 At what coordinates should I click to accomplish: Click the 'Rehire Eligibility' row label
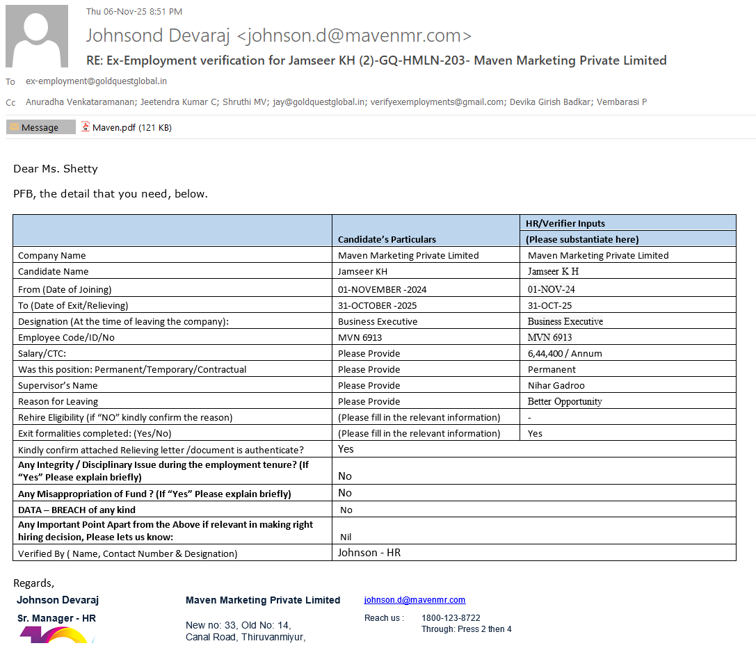[x=125, y=418]
